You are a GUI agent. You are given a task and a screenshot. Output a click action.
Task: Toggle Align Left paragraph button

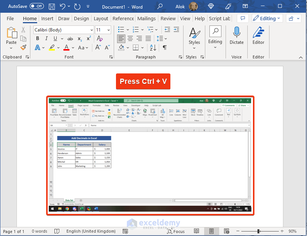click(x=121, y=39)
